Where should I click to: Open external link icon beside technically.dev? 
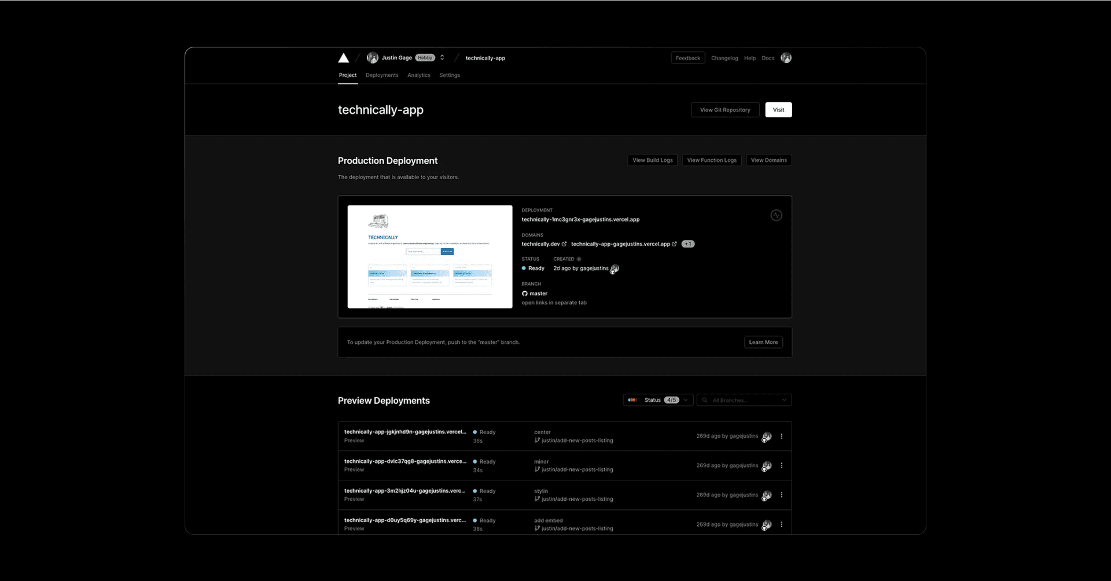564,244
